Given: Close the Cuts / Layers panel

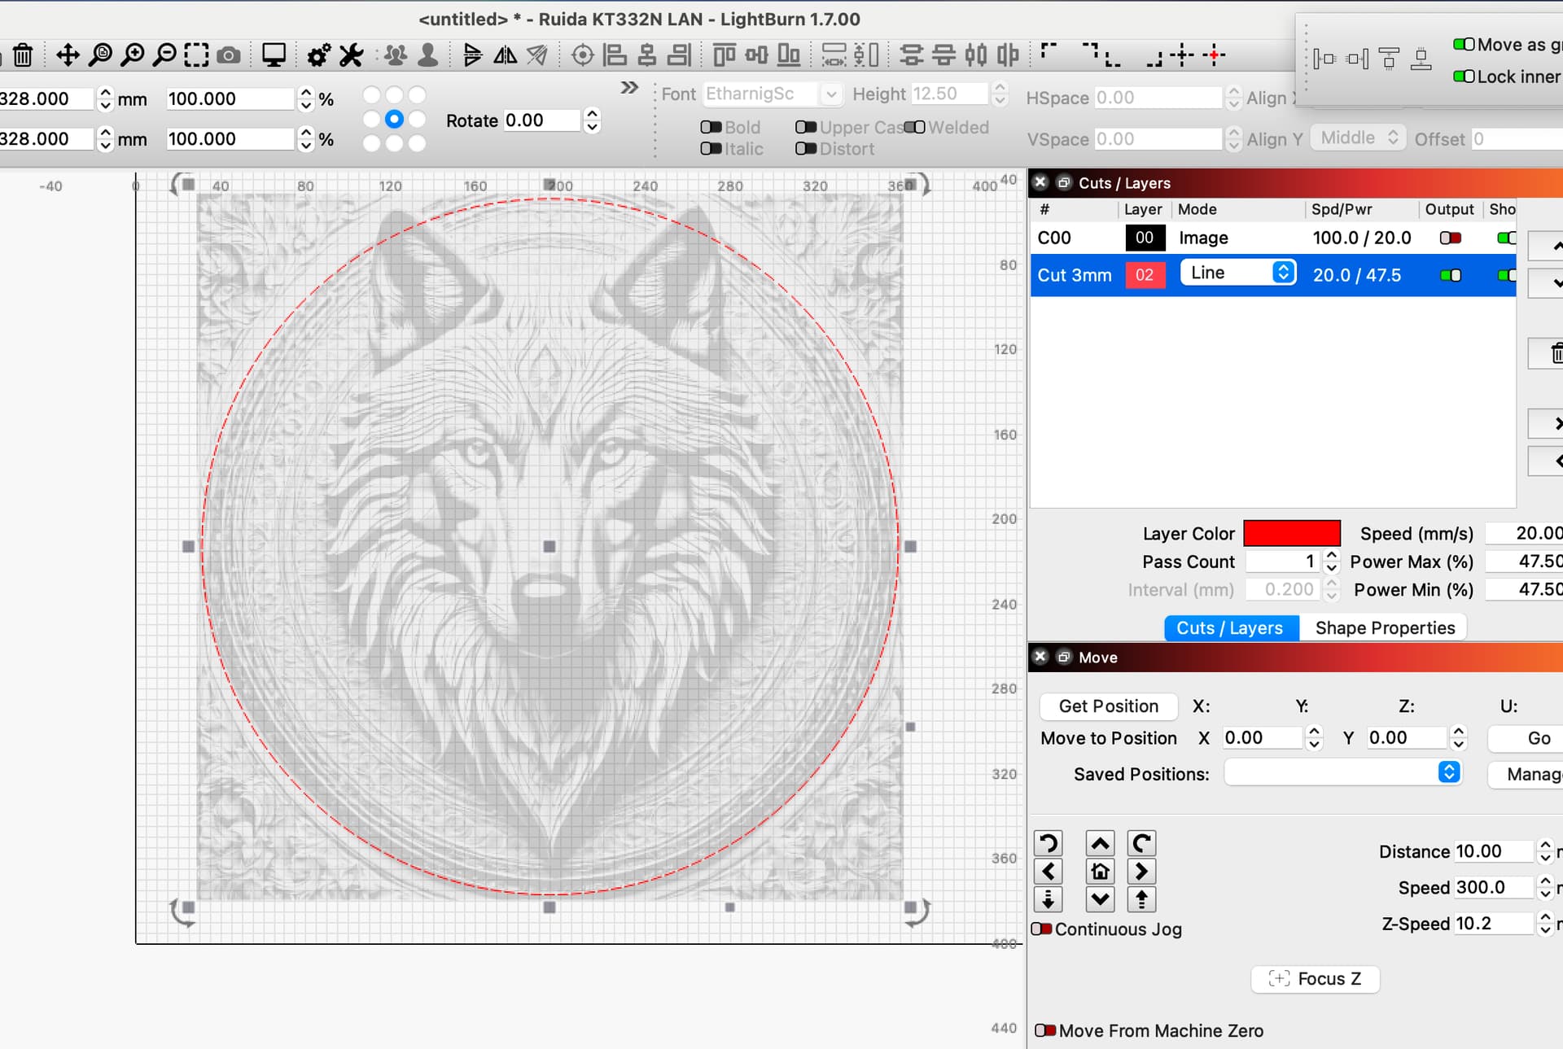Looking at the screenshot, I should [x=1040, y=182].
